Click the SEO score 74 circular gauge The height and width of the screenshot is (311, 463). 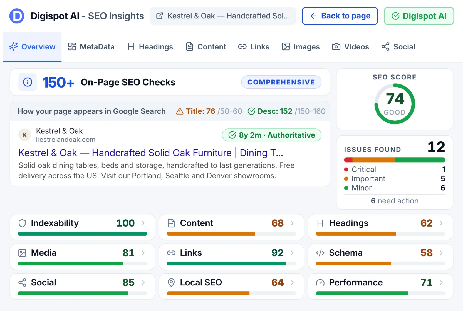[395, 104]
